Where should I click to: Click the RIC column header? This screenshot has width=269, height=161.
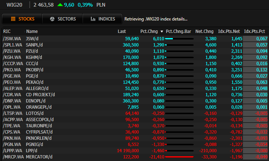[x=7, y=31]
